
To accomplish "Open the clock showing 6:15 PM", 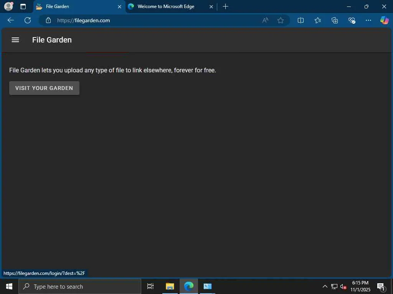I will 360,286.
